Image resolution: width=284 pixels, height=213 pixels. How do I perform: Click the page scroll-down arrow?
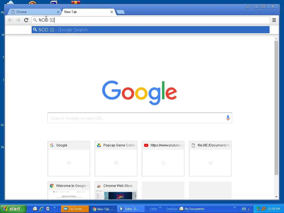[276, 197]
